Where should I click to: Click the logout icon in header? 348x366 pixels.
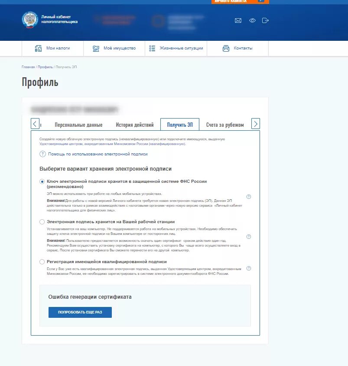(x=265, y=20)
